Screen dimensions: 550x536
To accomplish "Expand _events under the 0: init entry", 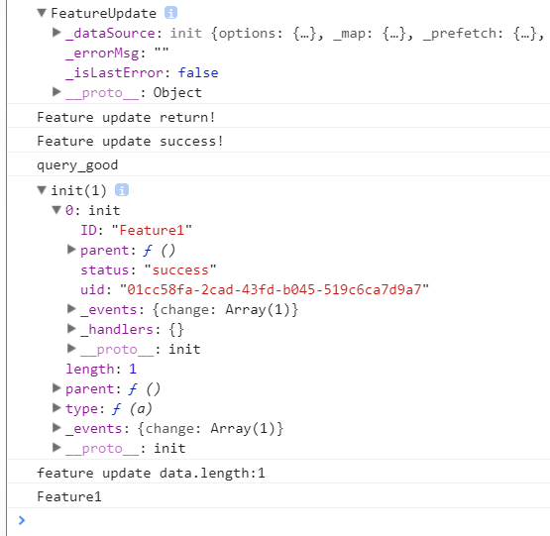I will pyautogui.click(x=71, y=309).
